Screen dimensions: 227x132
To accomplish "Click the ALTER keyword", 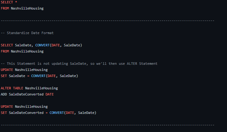I will coord(6,88).
